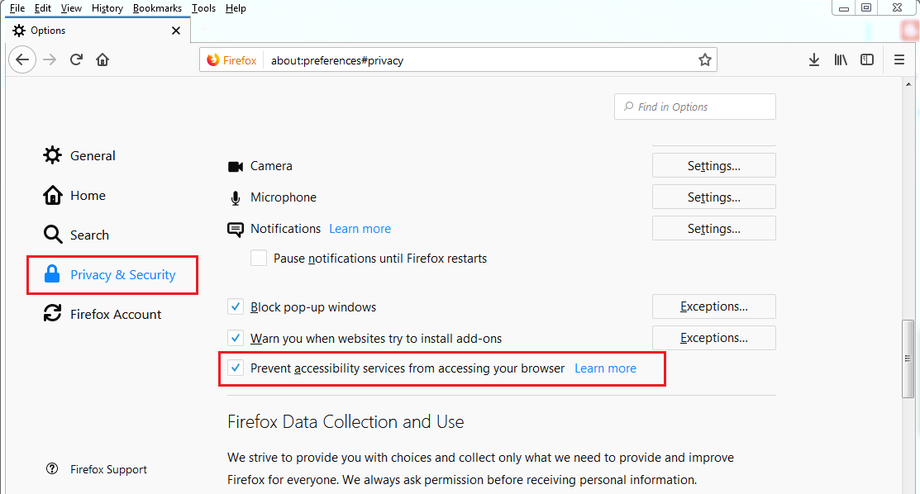Open the hamburger application menu
This screenshot has height=494, width=920.
(x=899, y=59)
